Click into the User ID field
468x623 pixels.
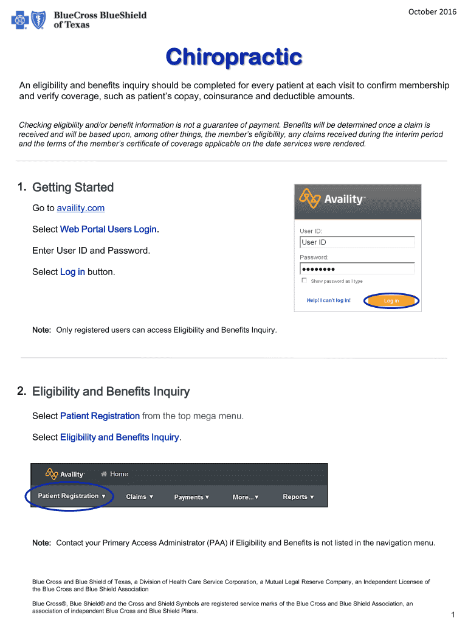tap(357, 242)
